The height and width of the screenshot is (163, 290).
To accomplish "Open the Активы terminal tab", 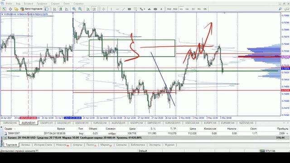I will (x=25, y=145).
